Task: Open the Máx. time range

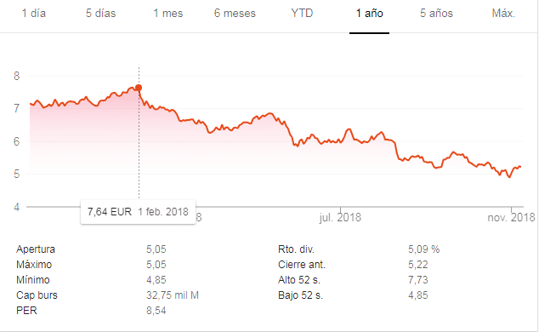Action: tap(503, 14)
